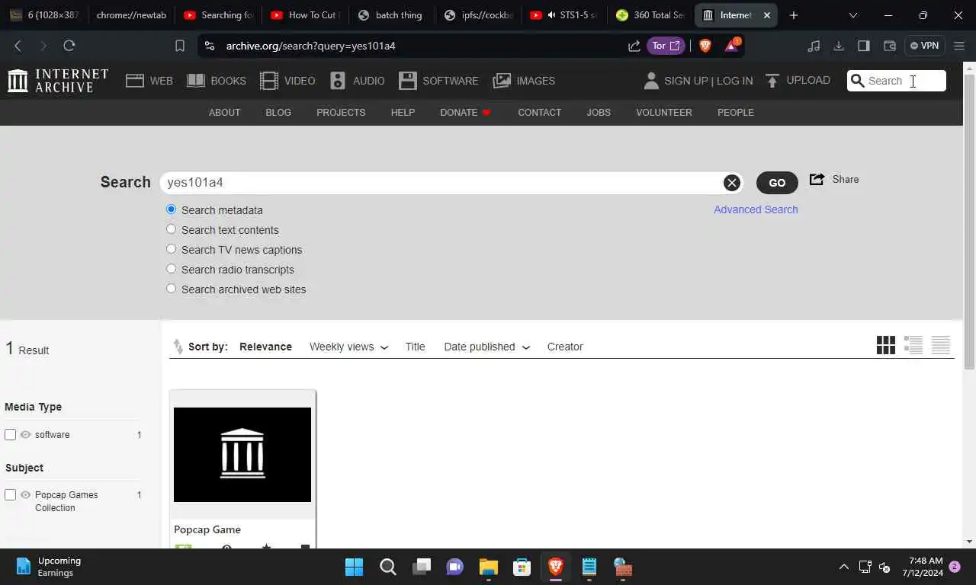
Task: Switch to the 'batch thing' browser tab
Action: [x=391, y=15]
